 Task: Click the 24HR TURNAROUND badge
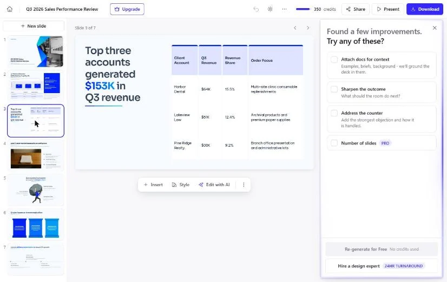(x=404, y=266)
